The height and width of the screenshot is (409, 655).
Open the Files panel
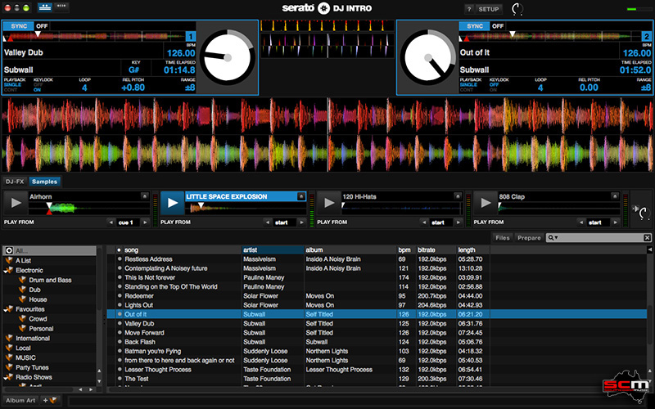coord(502,237)
